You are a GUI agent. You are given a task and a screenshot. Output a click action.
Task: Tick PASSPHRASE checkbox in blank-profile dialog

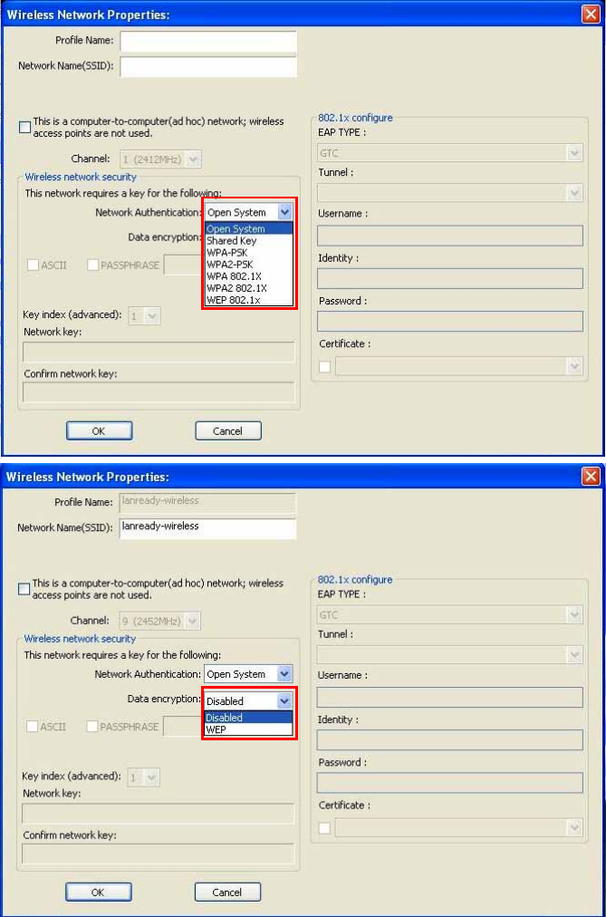coord(92,265)
